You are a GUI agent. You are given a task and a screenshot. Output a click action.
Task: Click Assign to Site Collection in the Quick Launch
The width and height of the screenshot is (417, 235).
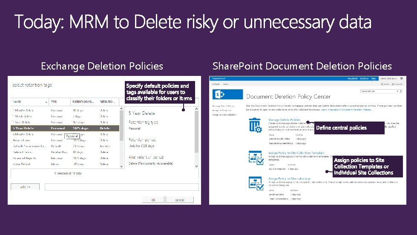click(x=224, y=115)
